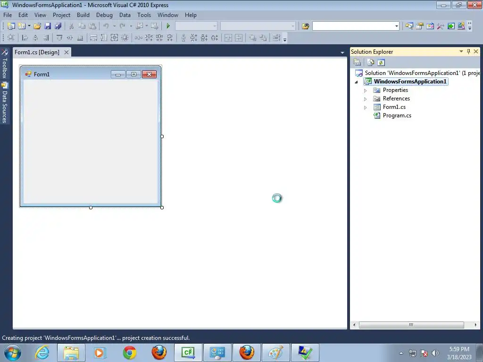The width and height of the screenshot is (483, 362).
Task: Open Google Chrome from the taskbar
Action: (130, 353)
